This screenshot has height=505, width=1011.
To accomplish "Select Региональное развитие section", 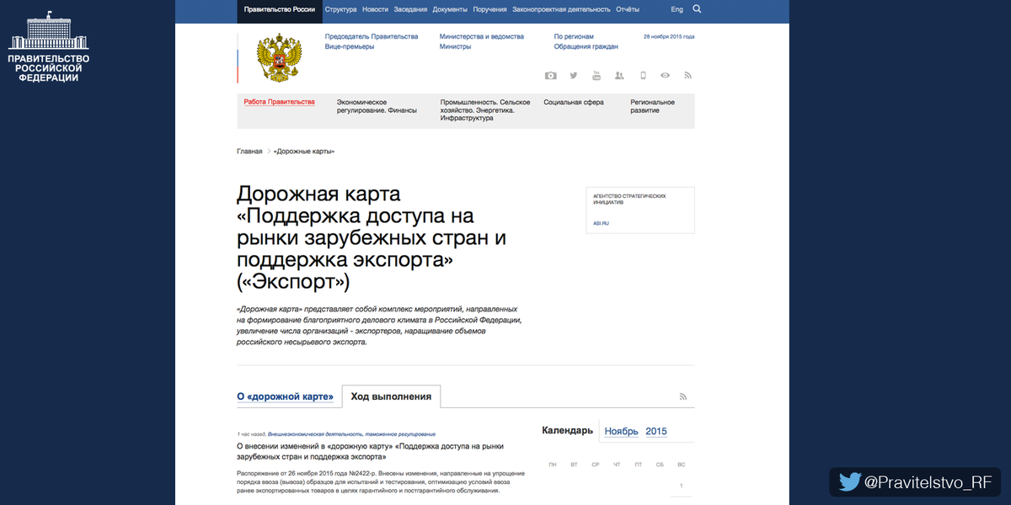I will coord(653,106).
